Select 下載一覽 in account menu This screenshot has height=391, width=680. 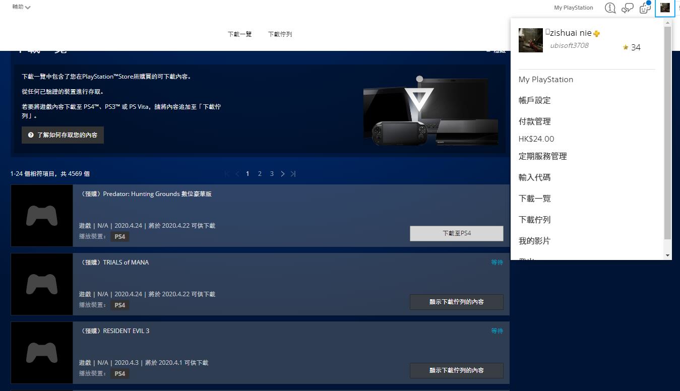(x=535, y=199)
